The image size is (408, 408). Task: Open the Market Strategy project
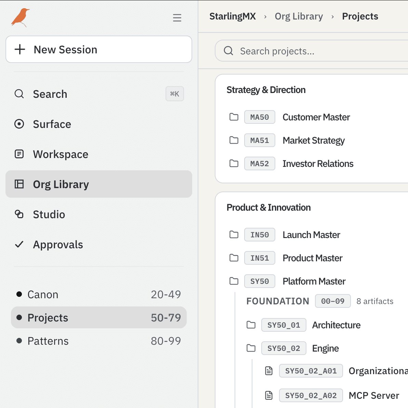click(x=314, y=140)
